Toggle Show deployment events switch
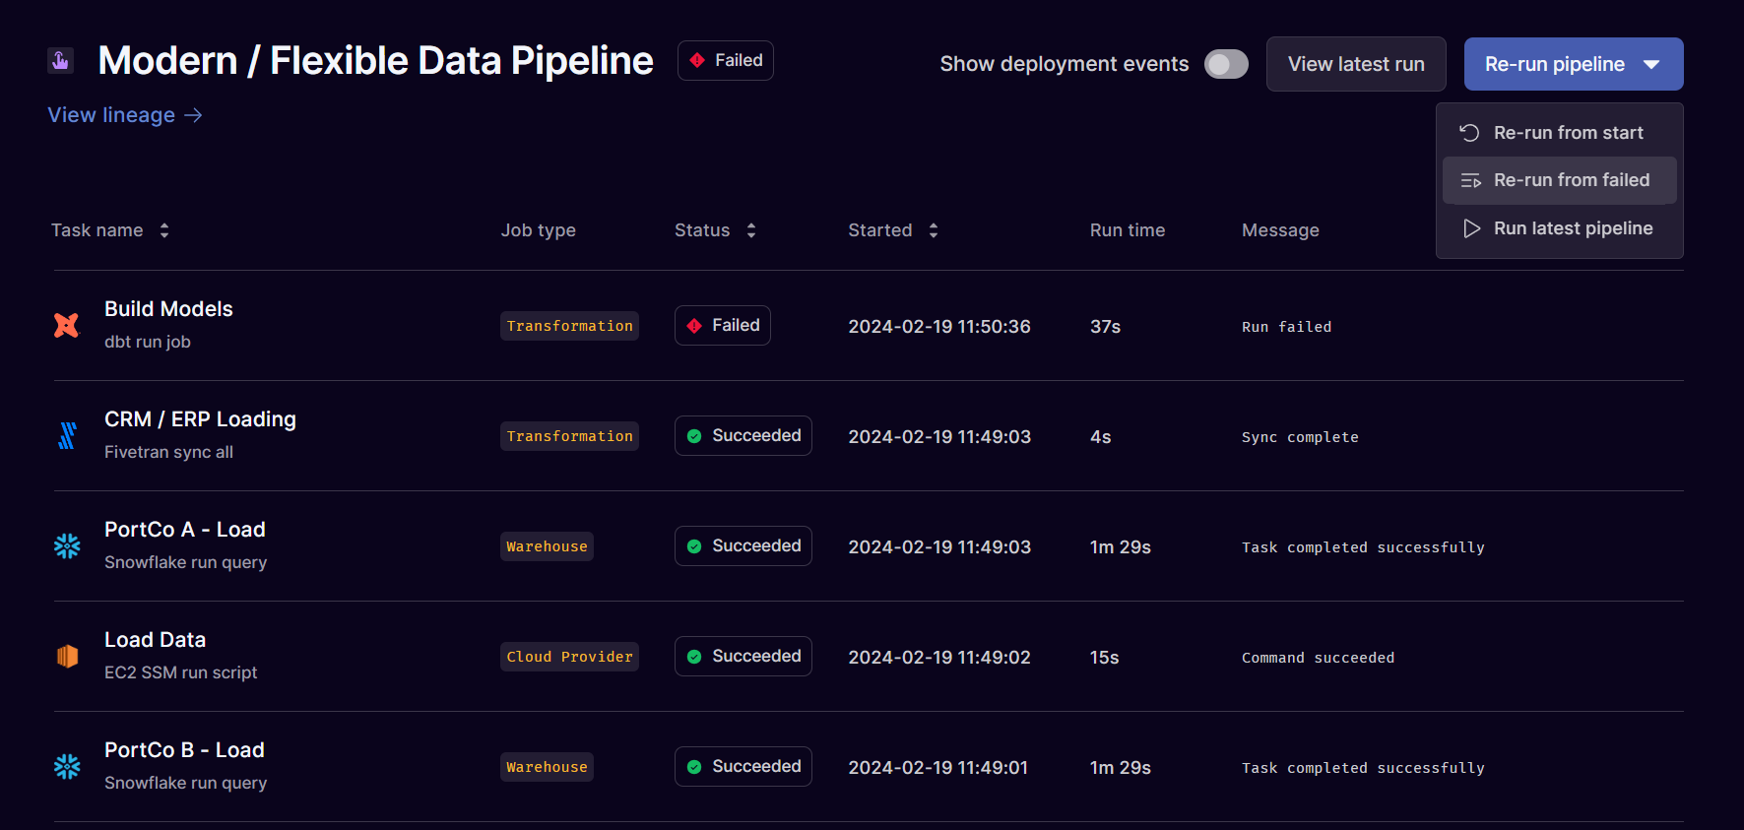The image size is (1744, 830). tap(1226, 64)
